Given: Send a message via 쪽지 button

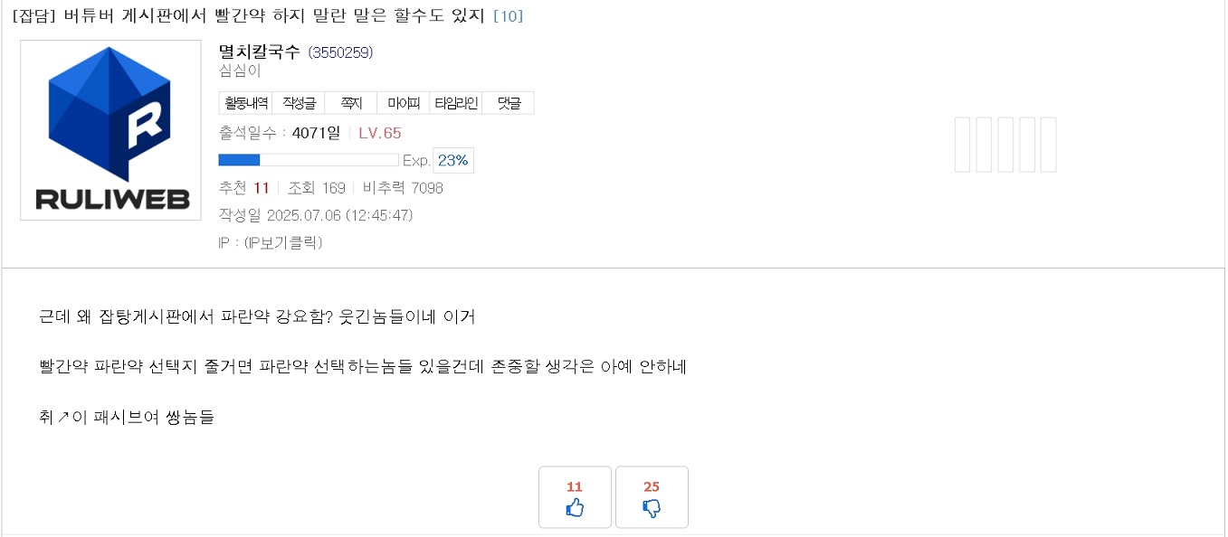Looking at the screenshot, I should pos(350,103).
